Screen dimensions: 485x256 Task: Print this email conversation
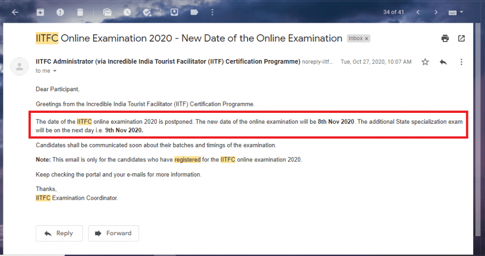(x=445, y=38)
